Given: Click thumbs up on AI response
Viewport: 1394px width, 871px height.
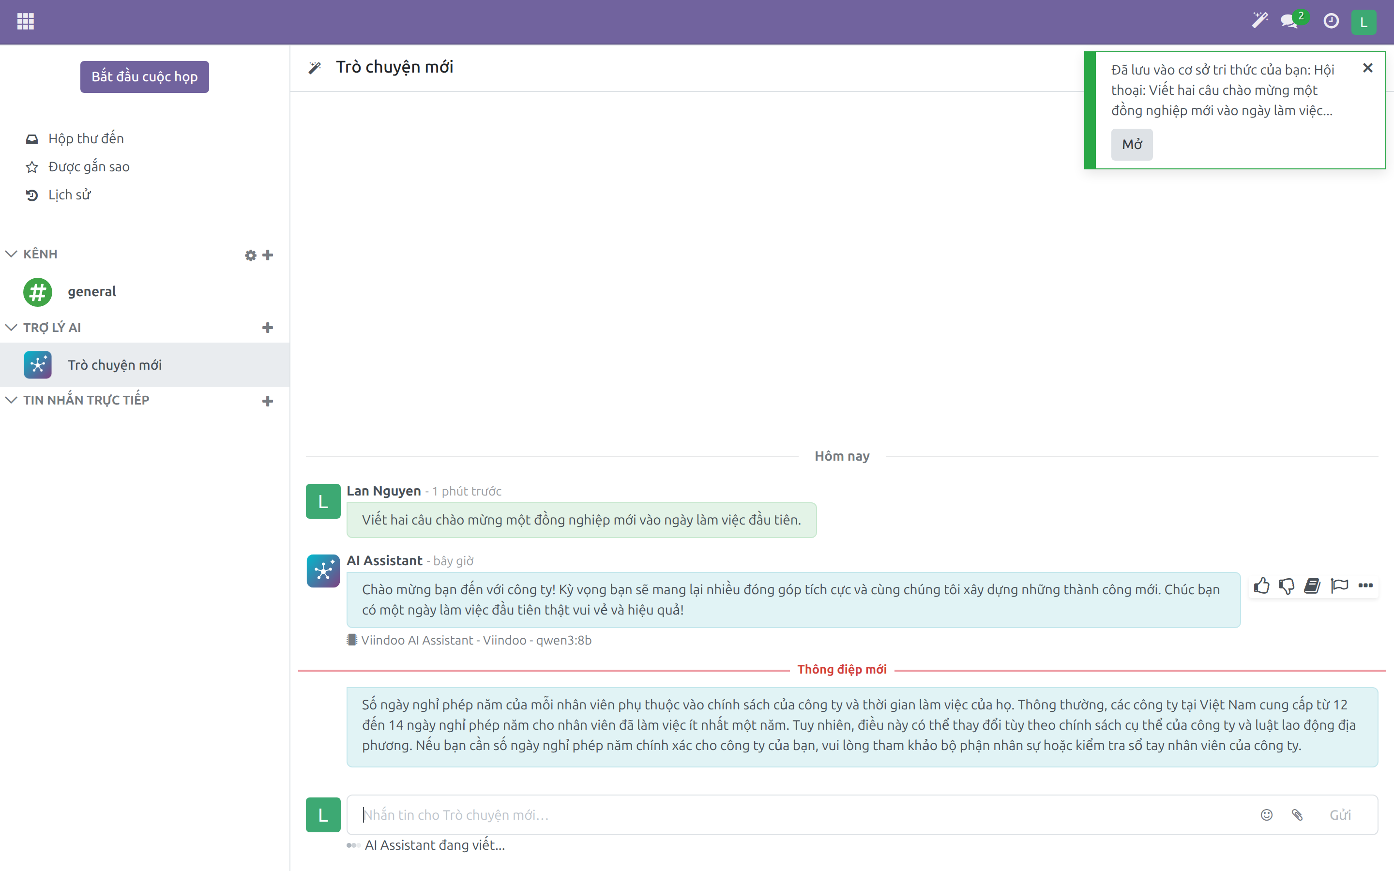Looking at the screenshot, I should [x=1261, y=586].
